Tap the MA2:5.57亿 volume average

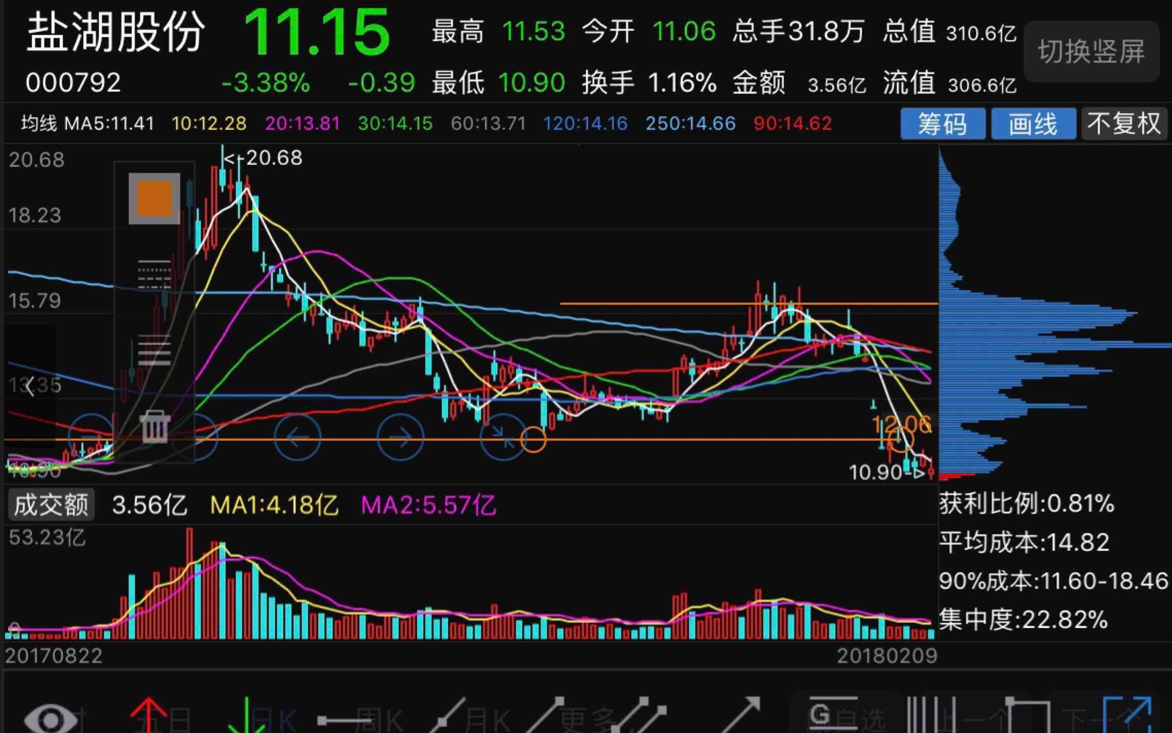[428, 505]
